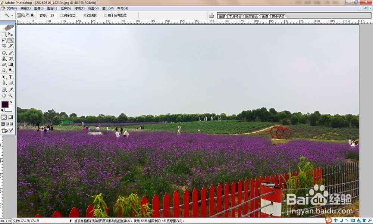Click the Sogou input method tray icon
This screenshot has height=224, width=373.
[329, 220]
